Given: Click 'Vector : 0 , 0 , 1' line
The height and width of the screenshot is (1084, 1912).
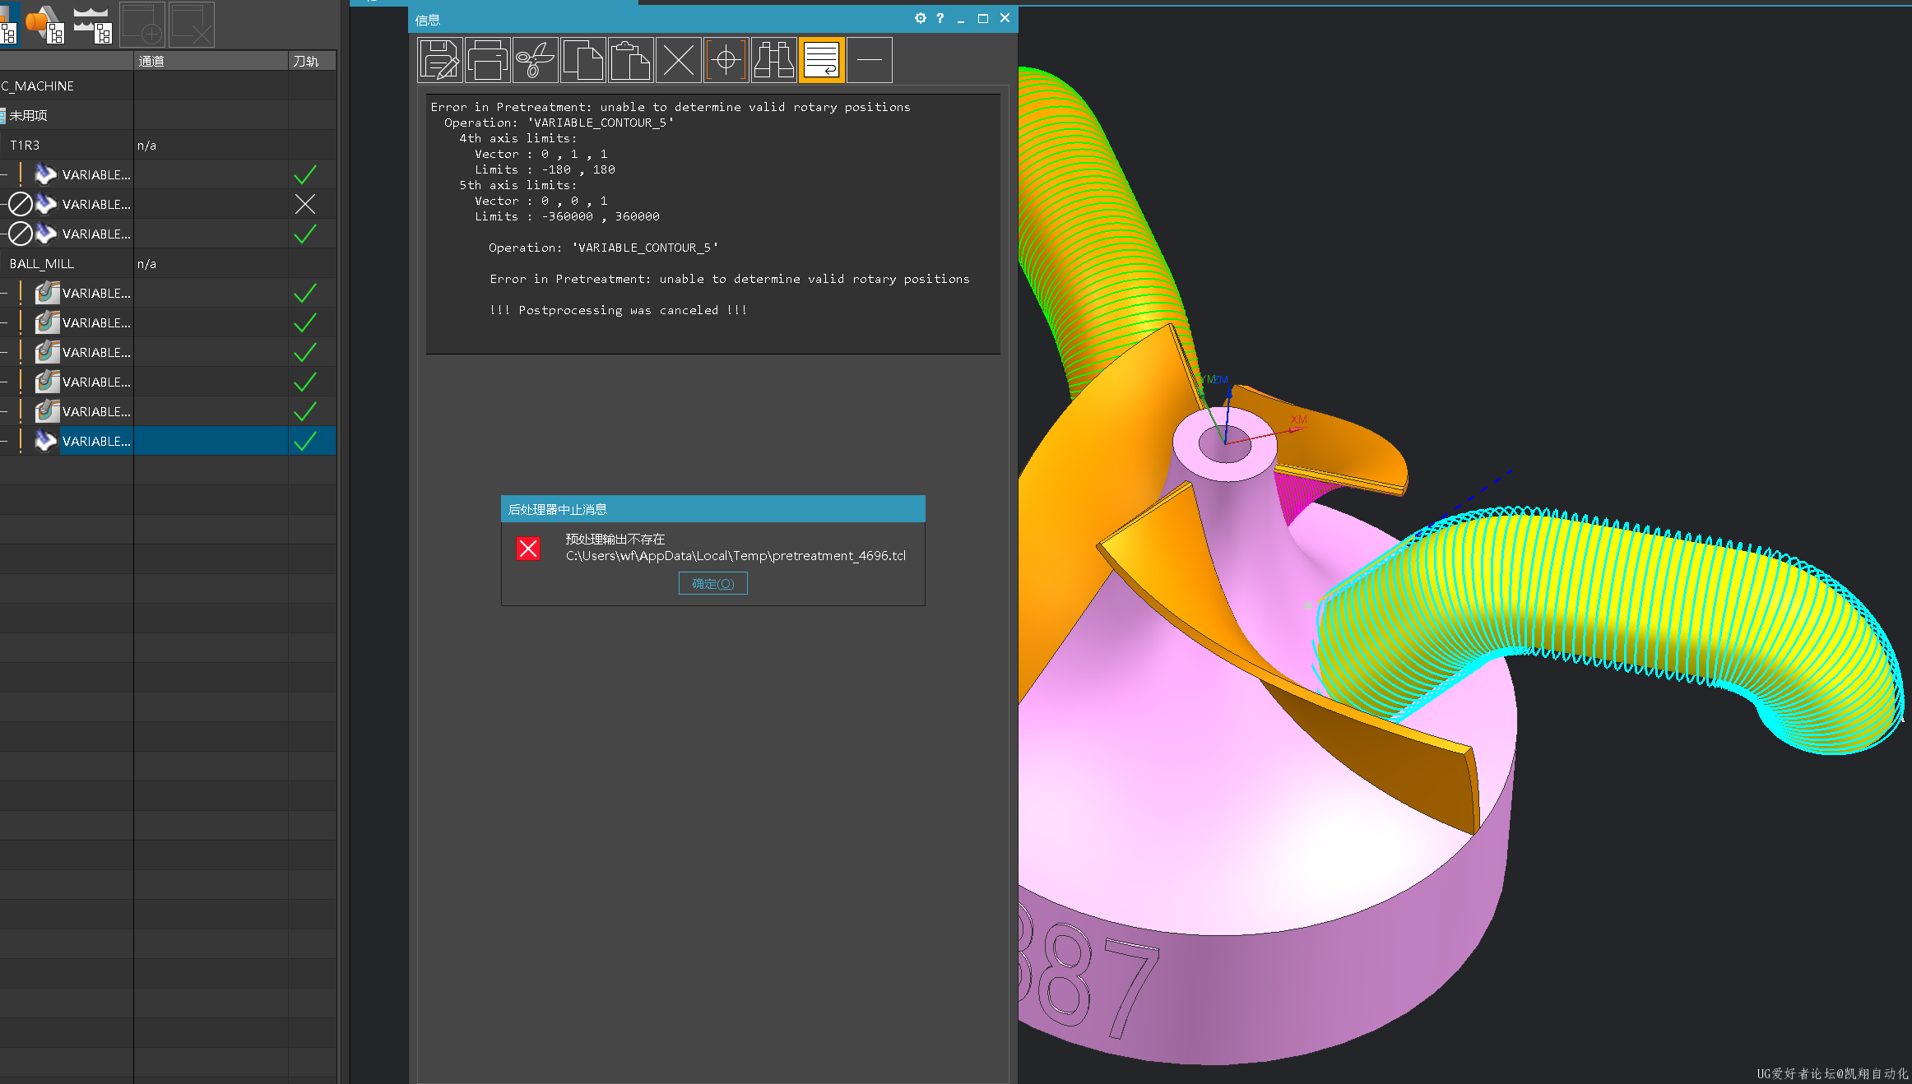Looking at the screenshot, I should pyautogui.click(x=541, y=201).
